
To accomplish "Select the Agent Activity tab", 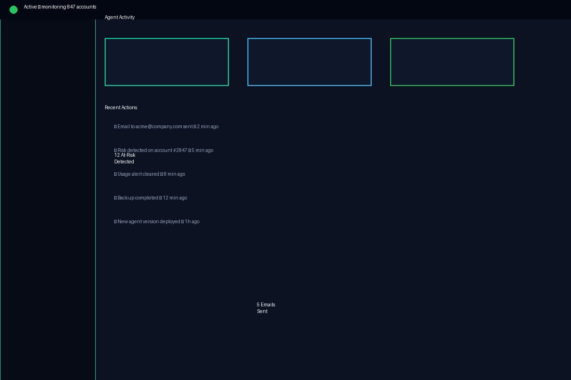I will point(119,17).
